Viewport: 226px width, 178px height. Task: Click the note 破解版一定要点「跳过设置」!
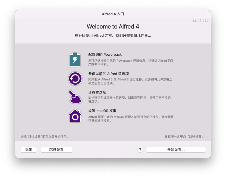tap(185, 137)
